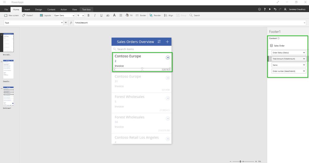Open the Order Status (Status) dropdown
309x163 pixels.
point(289,52)
